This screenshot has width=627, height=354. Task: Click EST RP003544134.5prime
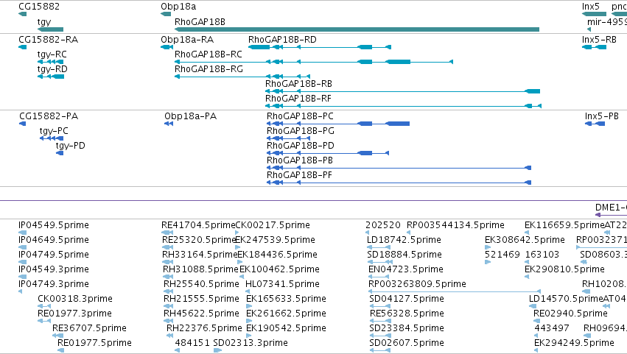click(x=455, y=225)
